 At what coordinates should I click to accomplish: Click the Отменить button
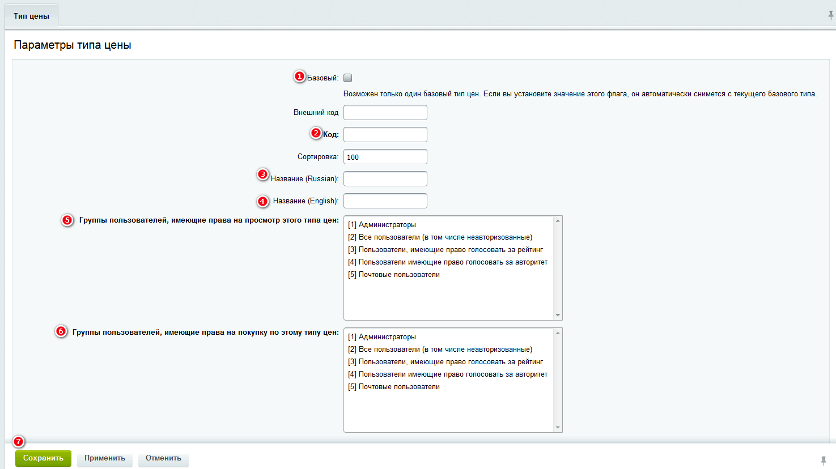[x=163, y=458]
